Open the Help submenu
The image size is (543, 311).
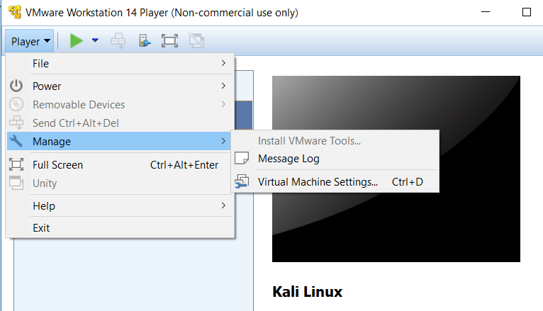[121, 206]
